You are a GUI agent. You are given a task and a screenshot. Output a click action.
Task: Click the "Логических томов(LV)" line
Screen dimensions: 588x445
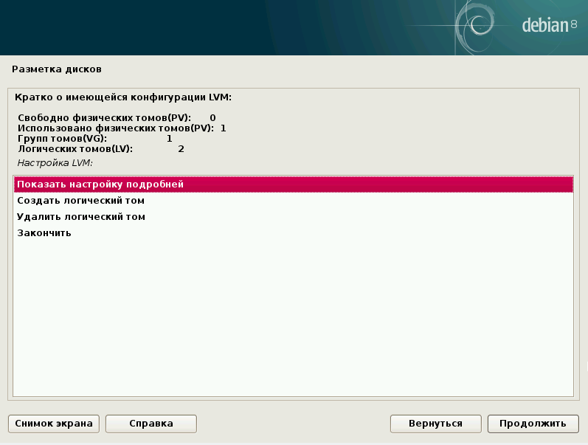click(x=75, y=148)
